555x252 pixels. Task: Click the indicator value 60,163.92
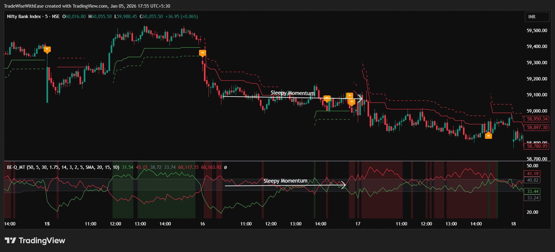click(211, 167)
